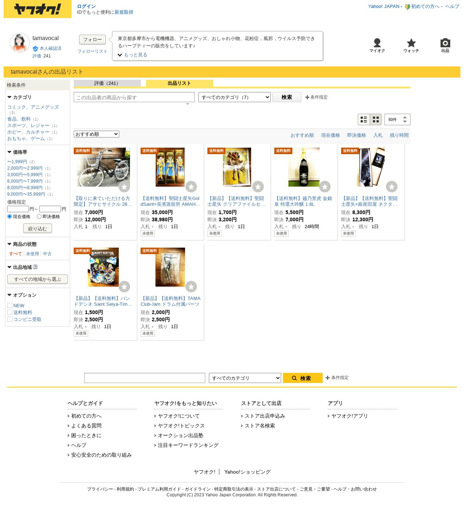The image size is (464, 505).
Task: Open the bottom すべてのカテゴリ dropdown
Action: click(245, 378)
